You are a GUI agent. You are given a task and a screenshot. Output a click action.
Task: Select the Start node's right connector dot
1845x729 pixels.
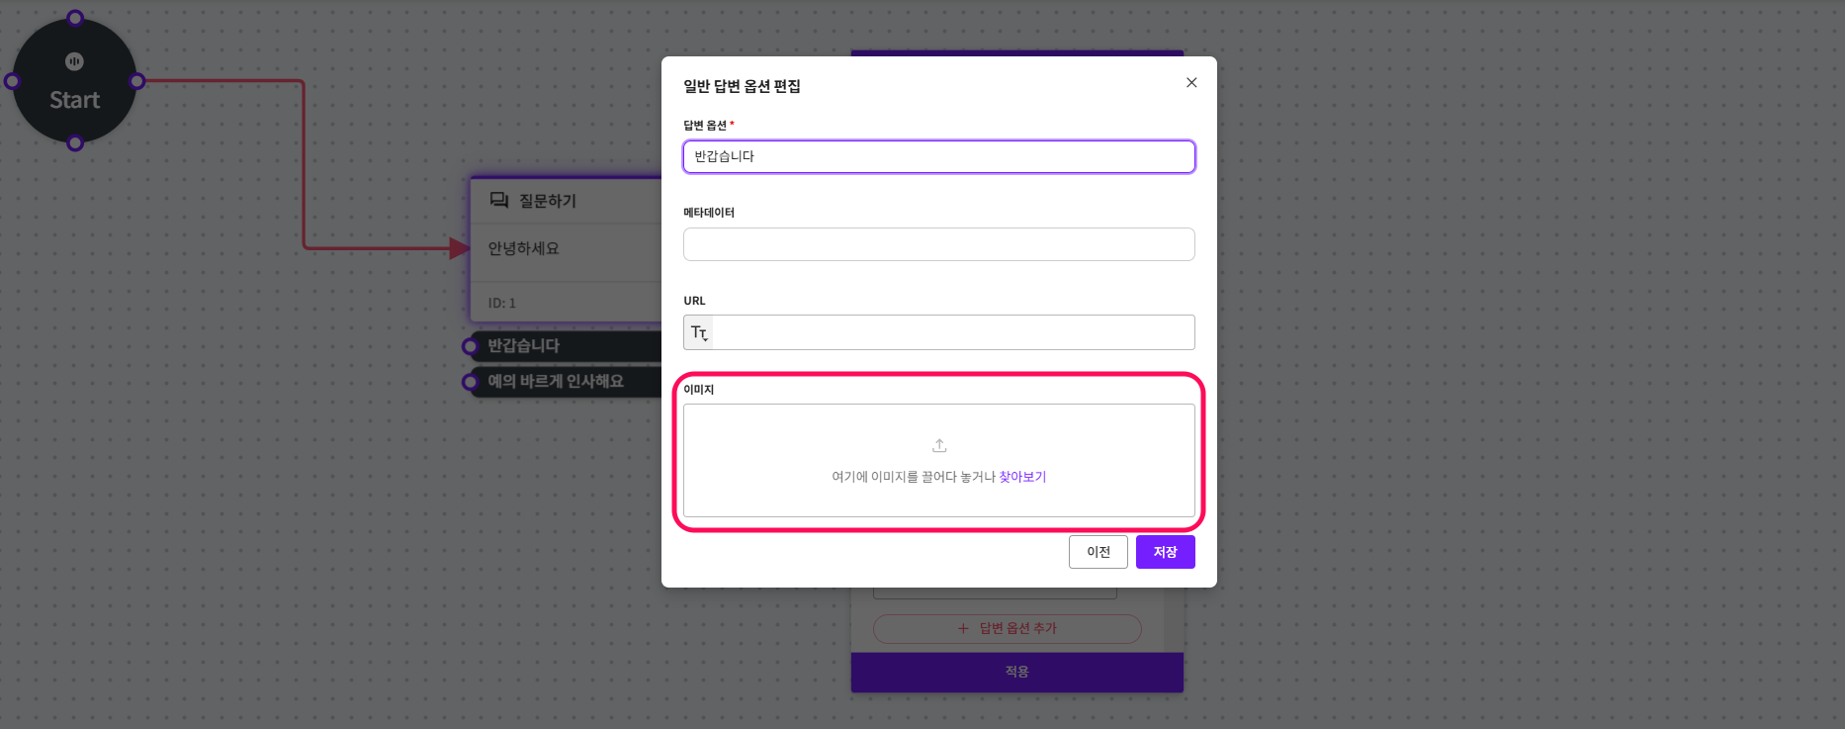[x=137, y=81]
